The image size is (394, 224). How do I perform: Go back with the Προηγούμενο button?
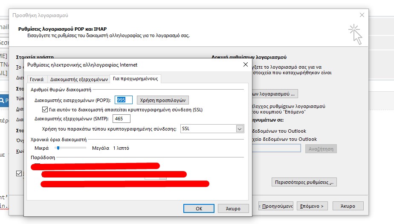(275, 206)
